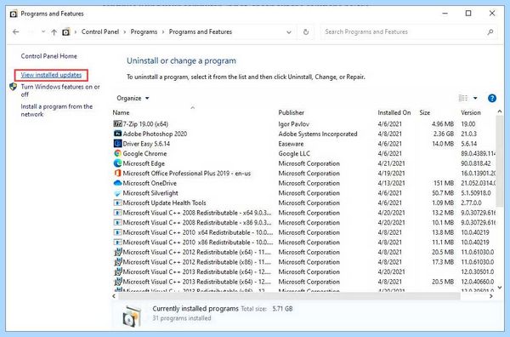Click the Control Panel icon in address bar
Viewport: 510px width, 337px height.
pyautogui.click(x=66, y=31)
